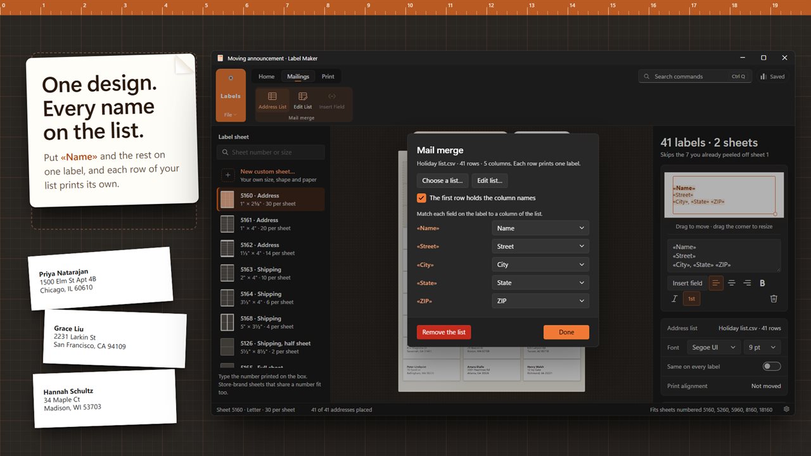This screenshot has height=456, width=811.
Task: Align label text left
Action: coord(716,283)
